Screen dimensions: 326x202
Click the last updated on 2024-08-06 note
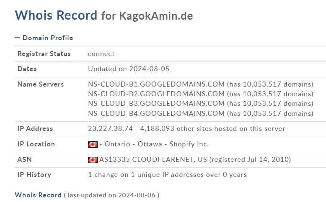(111, 195)
